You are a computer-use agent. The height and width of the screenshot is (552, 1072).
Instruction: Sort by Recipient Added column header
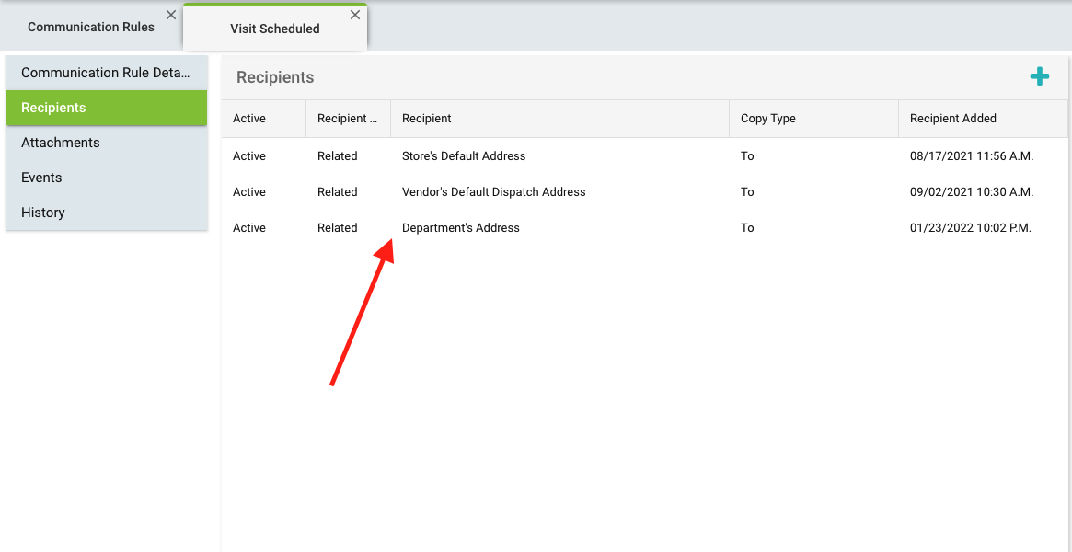click(x=952, y=119)
